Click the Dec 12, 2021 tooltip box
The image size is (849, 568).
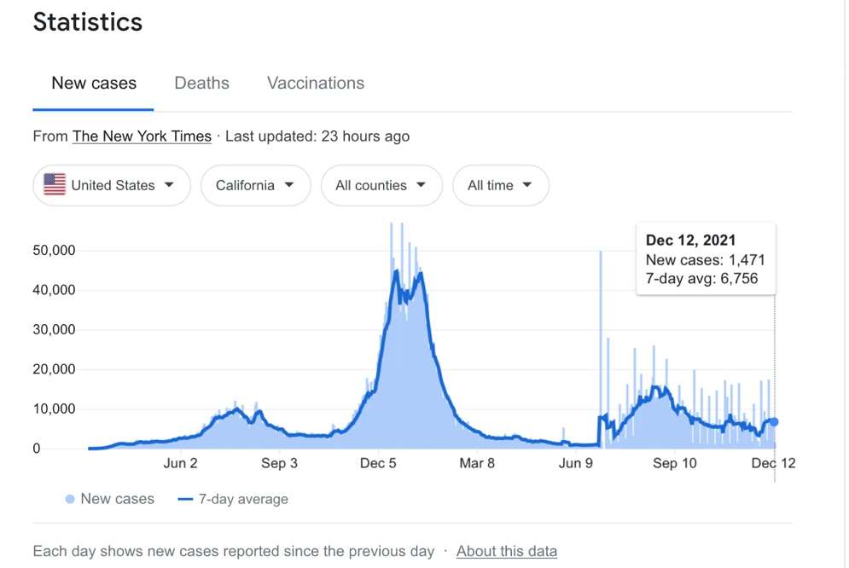pyautogui.click(x=706, y=259)
